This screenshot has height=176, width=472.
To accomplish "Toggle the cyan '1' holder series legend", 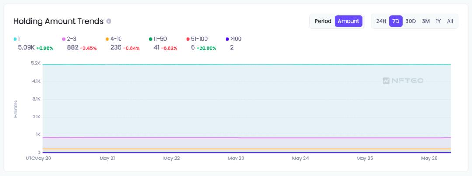I will 17,39.
